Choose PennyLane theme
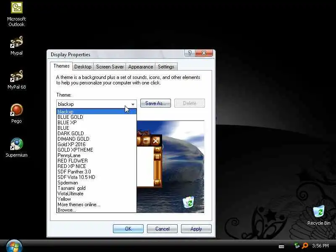The width and height of the screenshot is (336, 252). coord(97,155)
